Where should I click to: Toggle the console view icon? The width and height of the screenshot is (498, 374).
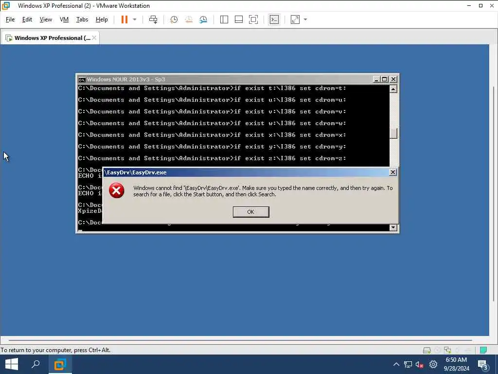274,19
